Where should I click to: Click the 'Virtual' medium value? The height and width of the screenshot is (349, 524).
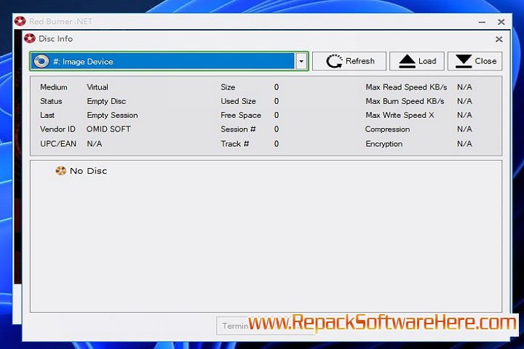pos(98,87)
